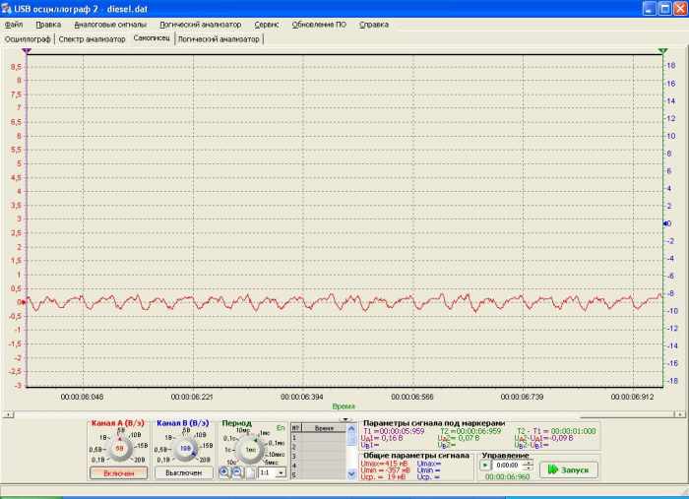The height and width of the screenshot is (499, 689).
Task: Open the Правка menu
Action: coord(48,25)
